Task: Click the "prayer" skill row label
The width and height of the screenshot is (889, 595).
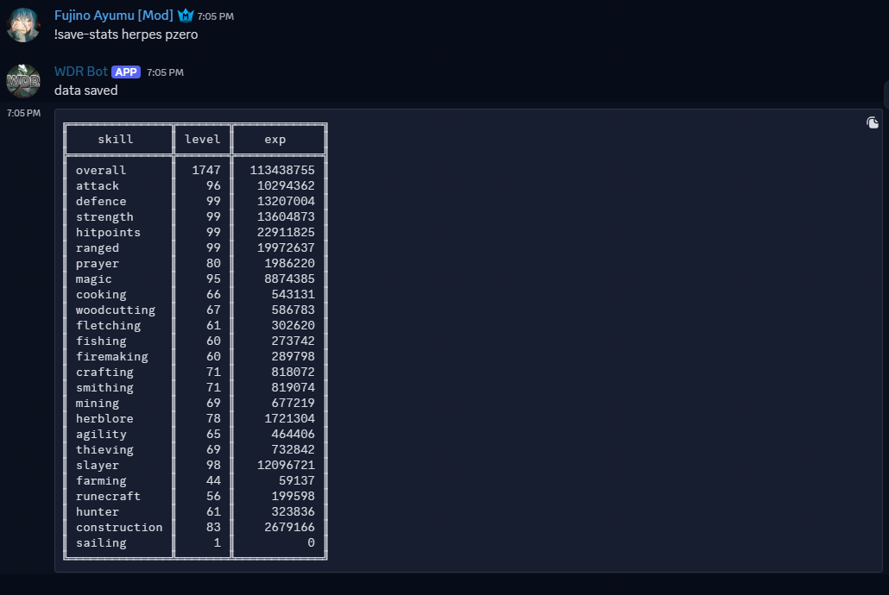Action: tap(98, 263)
